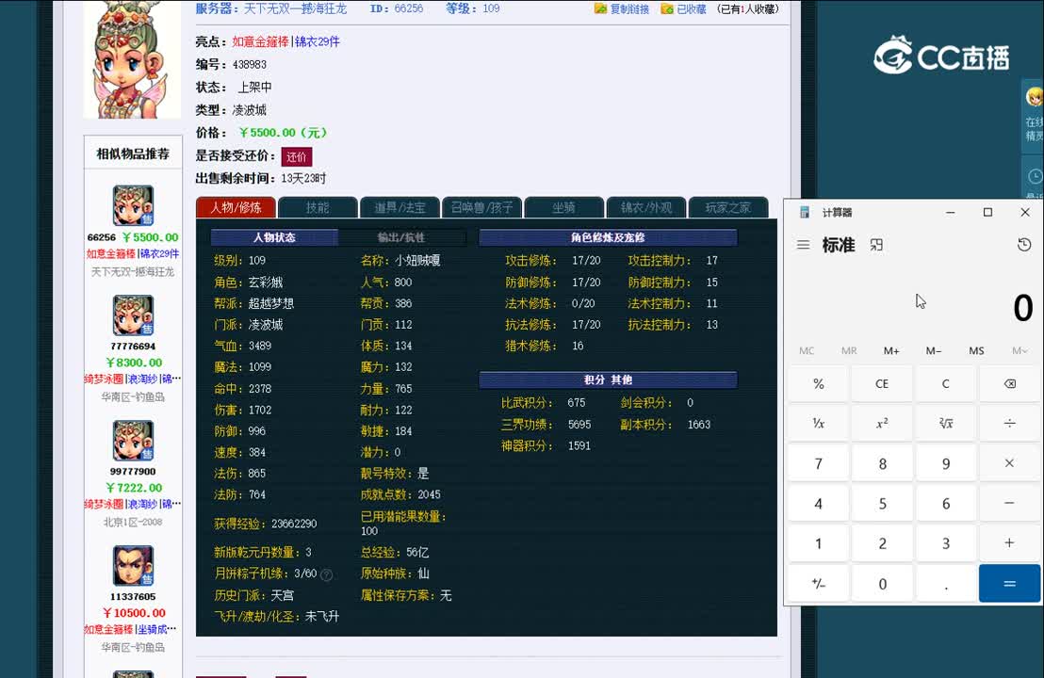Click calculator digit 4

[x=818, y=503]
